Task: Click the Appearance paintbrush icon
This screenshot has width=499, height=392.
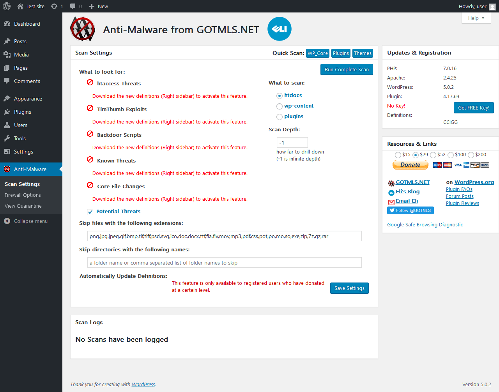Action: click(x=7, y=99)
